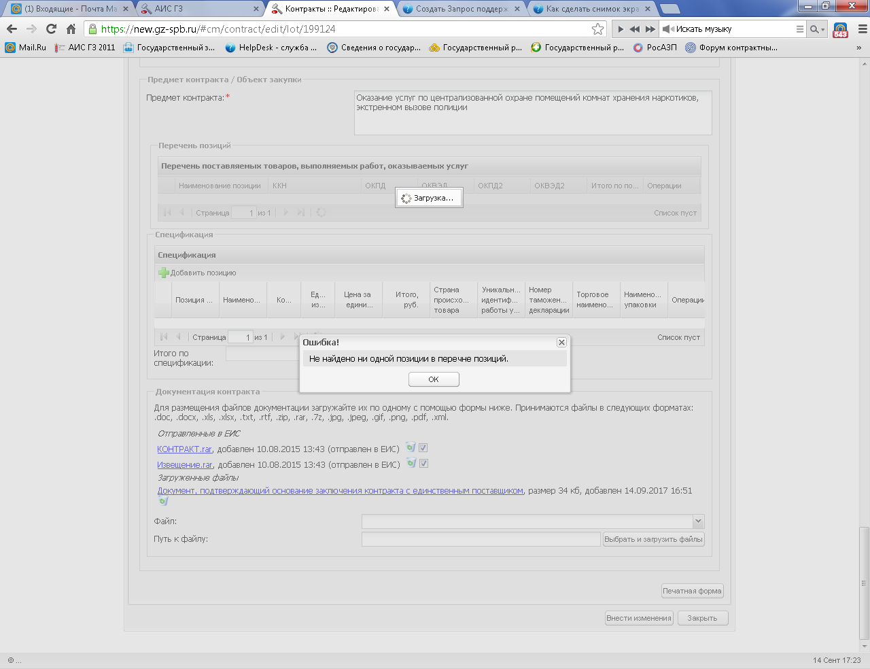This screenshot has width=870, height=669.
Task: Switch to the Создать Запрос поддержки tab
Action: (x=461, y=9)
